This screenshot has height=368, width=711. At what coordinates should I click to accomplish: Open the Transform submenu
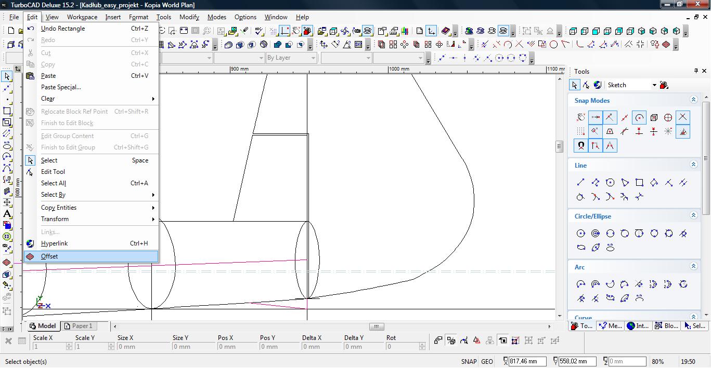(x=55, y=219)
